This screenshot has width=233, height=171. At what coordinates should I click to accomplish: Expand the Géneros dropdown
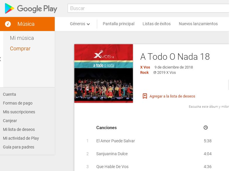(80, 24)
